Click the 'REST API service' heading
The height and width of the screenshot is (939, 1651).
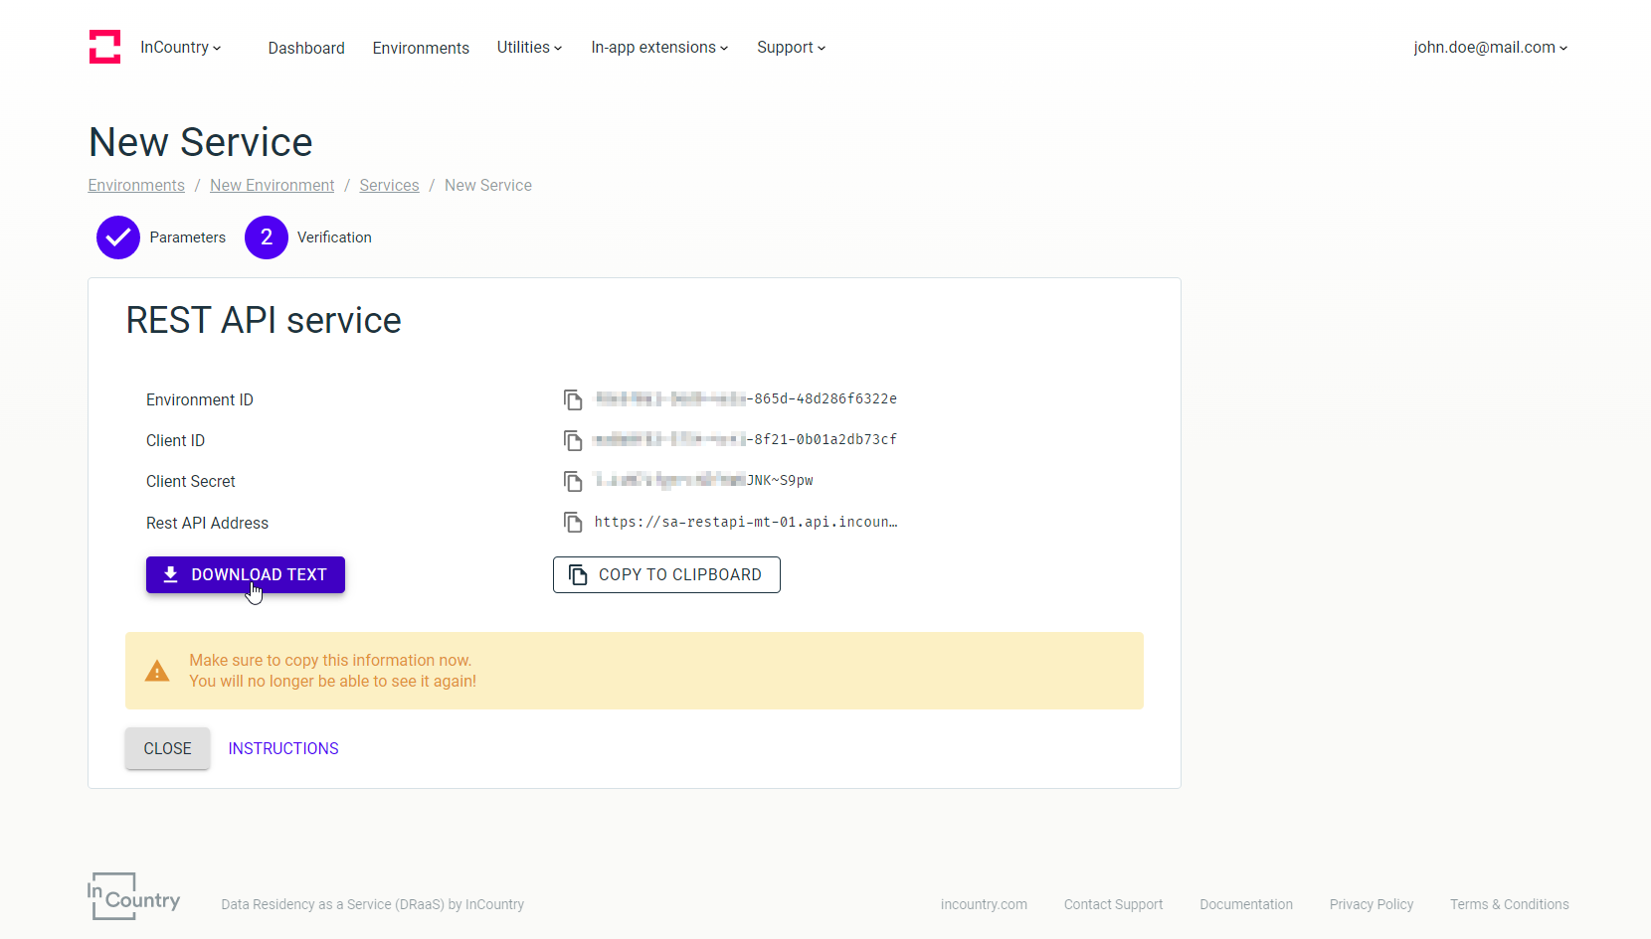pyautogui.click(x=264, y=320)
